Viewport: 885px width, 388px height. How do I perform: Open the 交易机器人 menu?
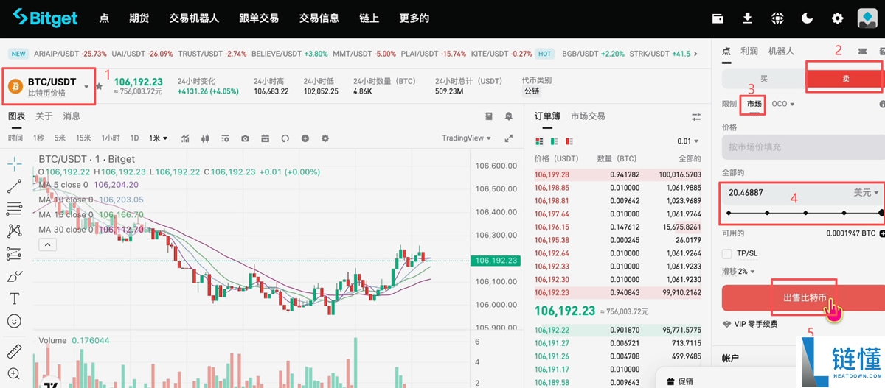(194, 18)
